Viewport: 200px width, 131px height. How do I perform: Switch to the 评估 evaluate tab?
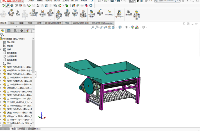tap(39, 23)
